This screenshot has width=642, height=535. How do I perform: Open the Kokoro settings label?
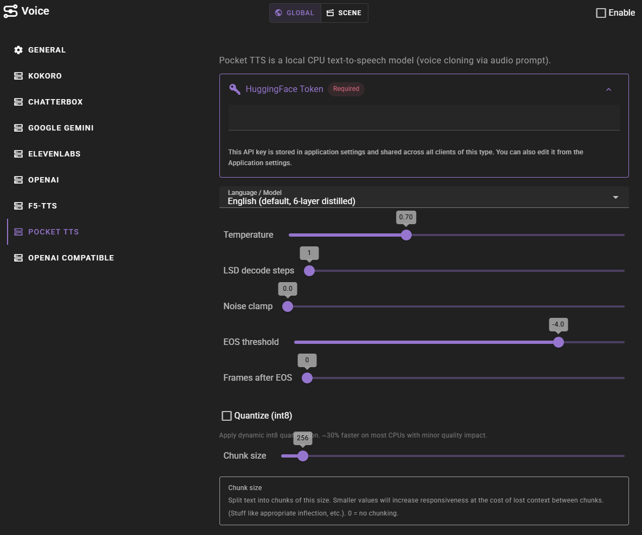[x=45, y=76]
